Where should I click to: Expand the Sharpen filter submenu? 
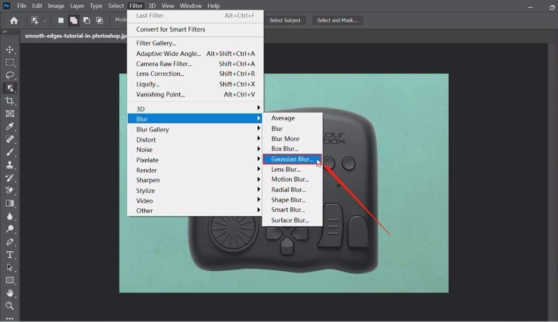pos(147,180)
